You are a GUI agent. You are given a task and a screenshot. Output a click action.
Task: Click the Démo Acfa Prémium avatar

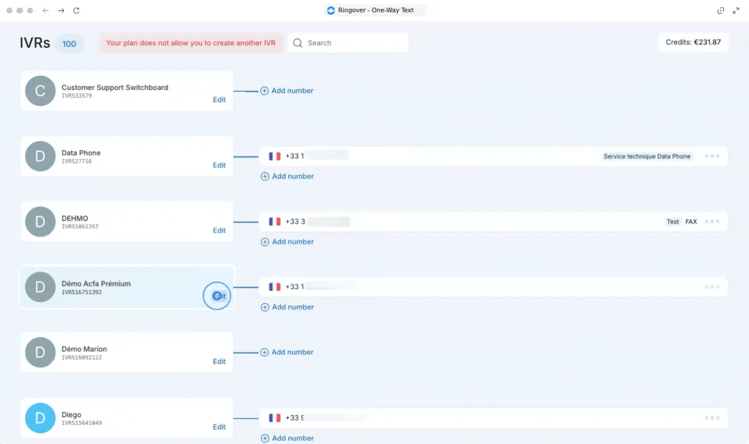click(40, 287)
